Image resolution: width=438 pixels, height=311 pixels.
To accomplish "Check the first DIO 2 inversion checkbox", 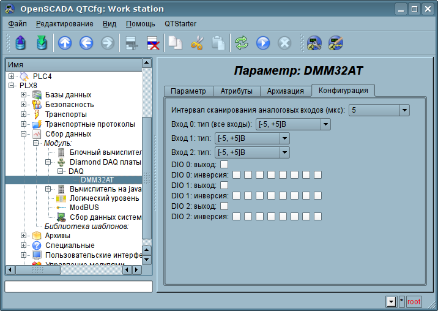I will point(236,216).
